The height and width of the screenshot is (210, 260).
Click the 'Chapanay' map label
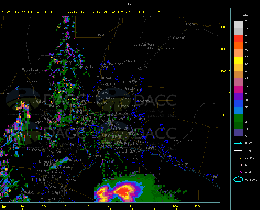(123, 113)
